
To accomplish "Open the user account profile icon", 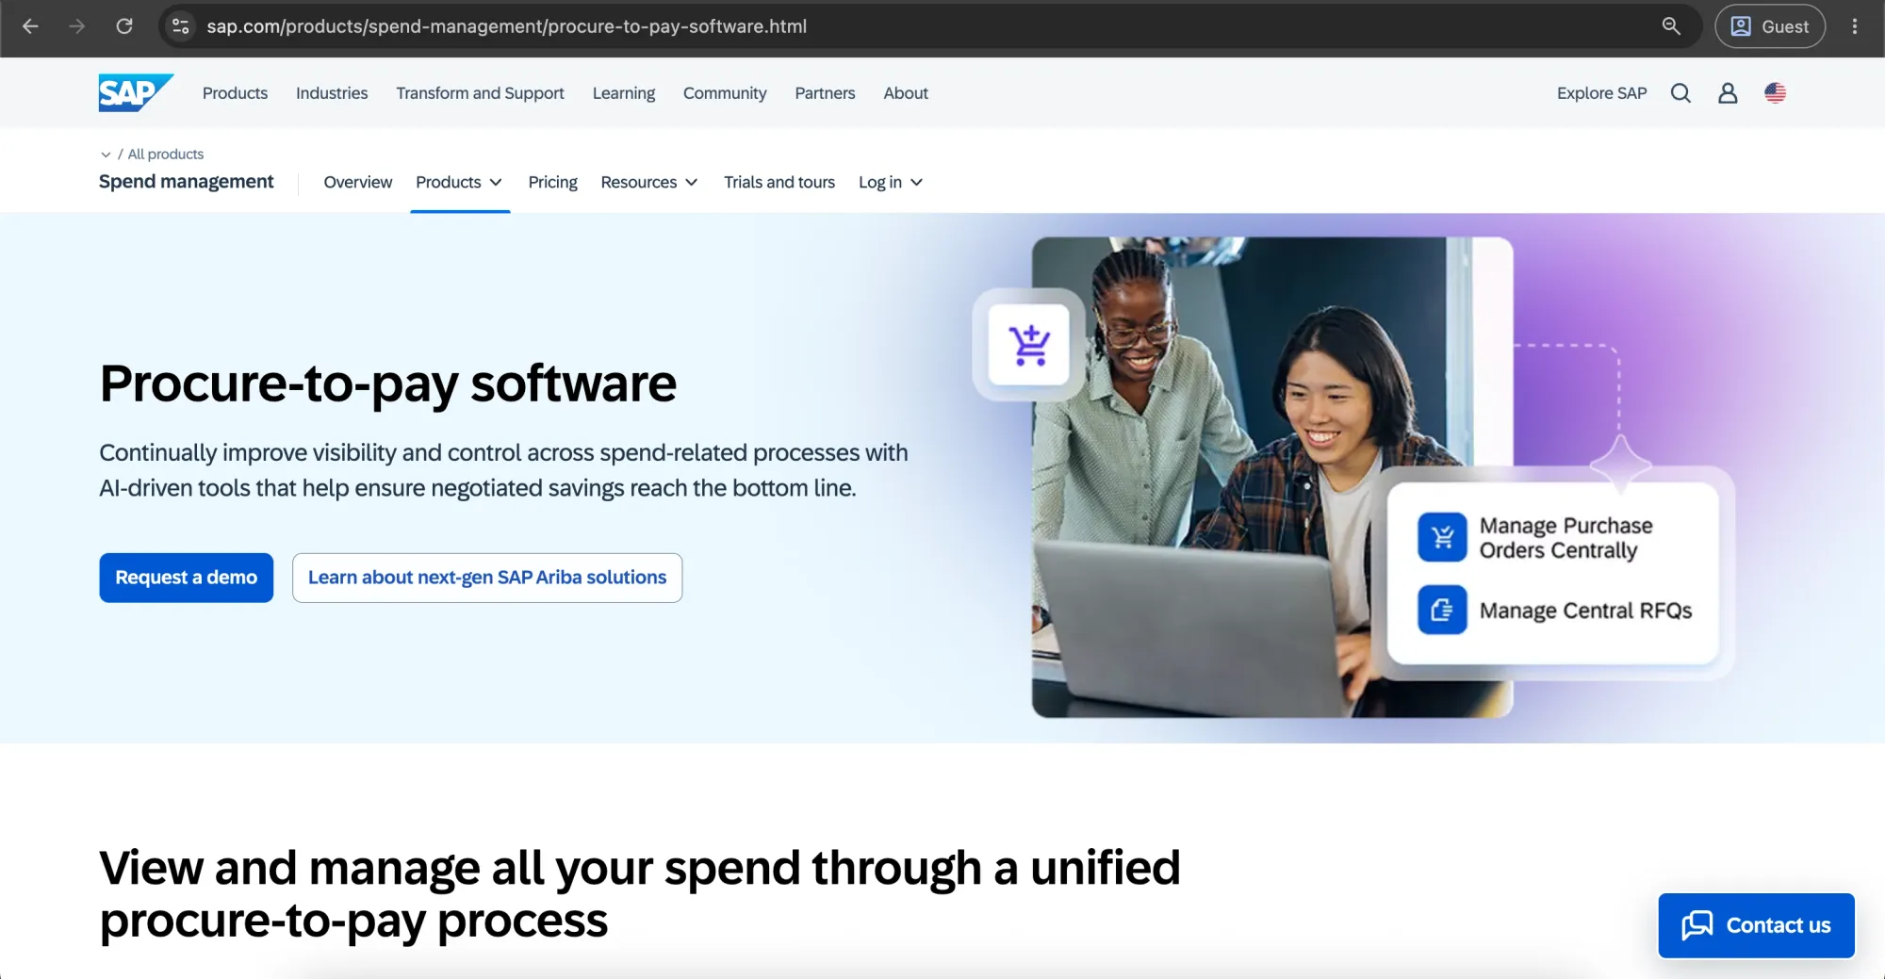I will (x=1728, y=92).
